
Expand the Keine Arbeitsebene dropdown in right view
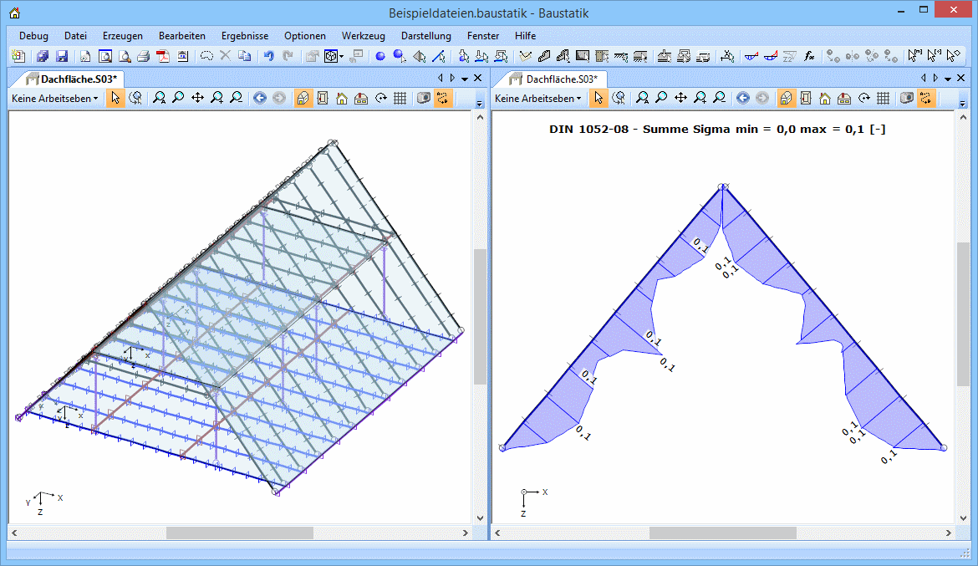tap(537, 98)
